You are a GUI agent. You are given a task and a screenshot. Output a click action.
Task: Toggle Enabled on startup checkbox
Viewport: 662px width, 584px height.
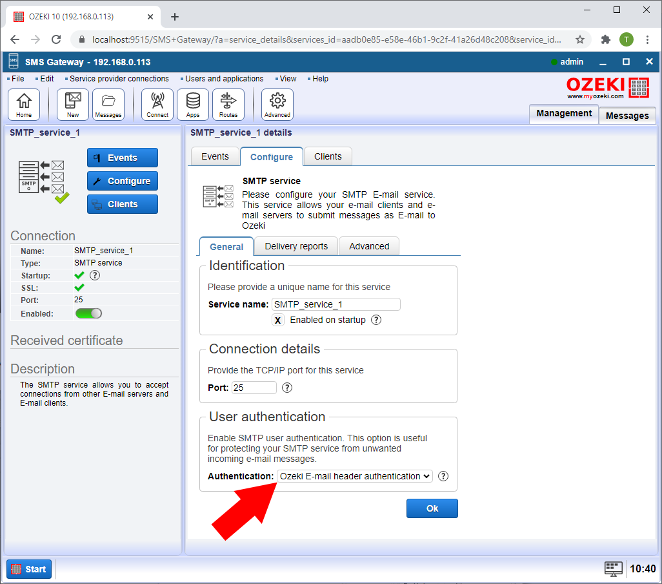[x=278, y=320]
